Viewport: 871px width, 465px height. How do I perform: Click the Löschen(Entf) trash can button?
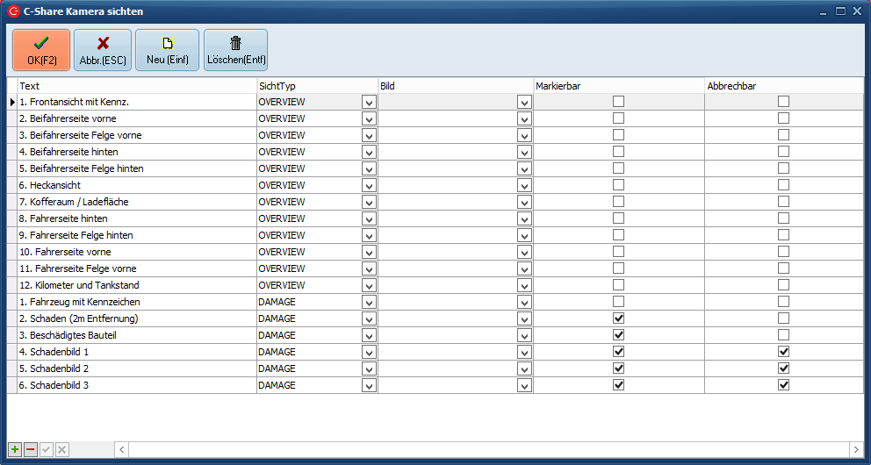pos(235,50)
